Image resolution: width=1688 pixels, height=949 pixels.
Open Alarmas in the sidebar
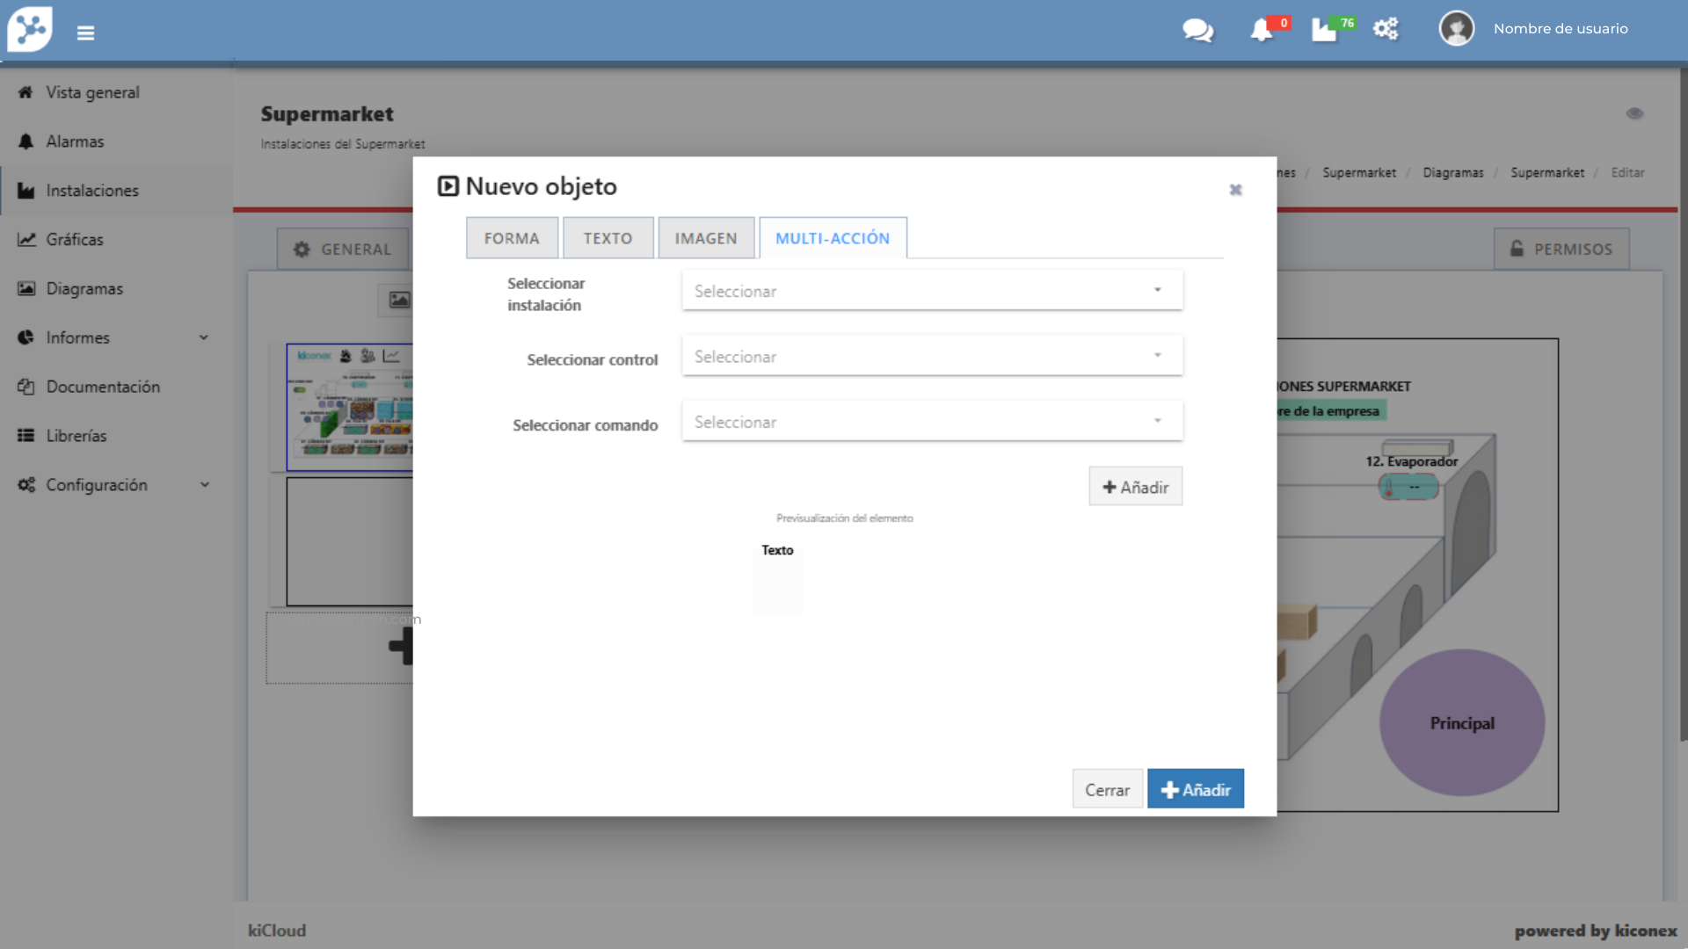(x=75, y=141)
